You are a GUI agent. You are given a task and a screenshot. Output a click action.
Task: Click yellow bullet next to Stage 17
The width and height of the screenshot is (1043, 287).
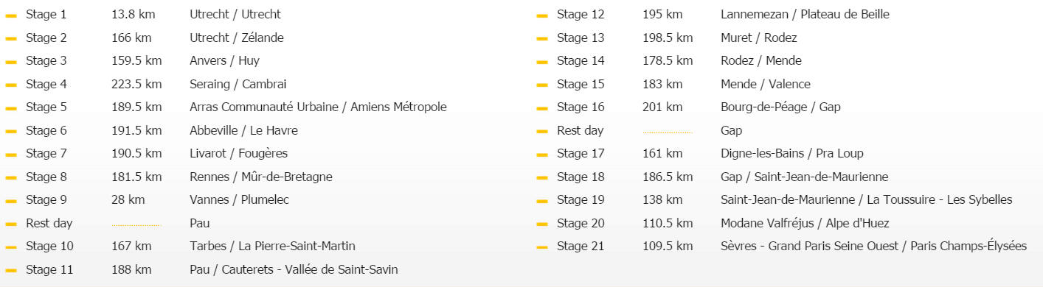[542, 155]
